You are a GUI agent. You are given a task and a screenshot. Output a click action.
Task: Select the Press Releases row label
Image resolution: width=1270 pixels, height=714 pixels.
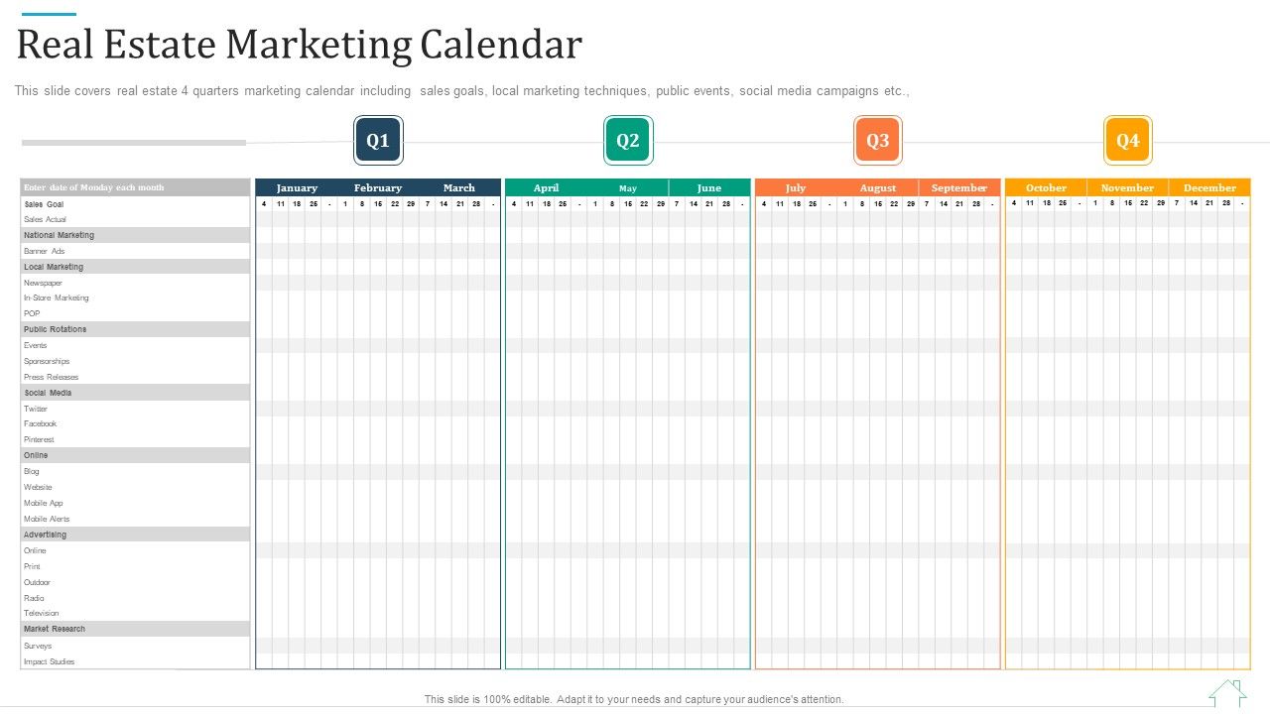52,377
